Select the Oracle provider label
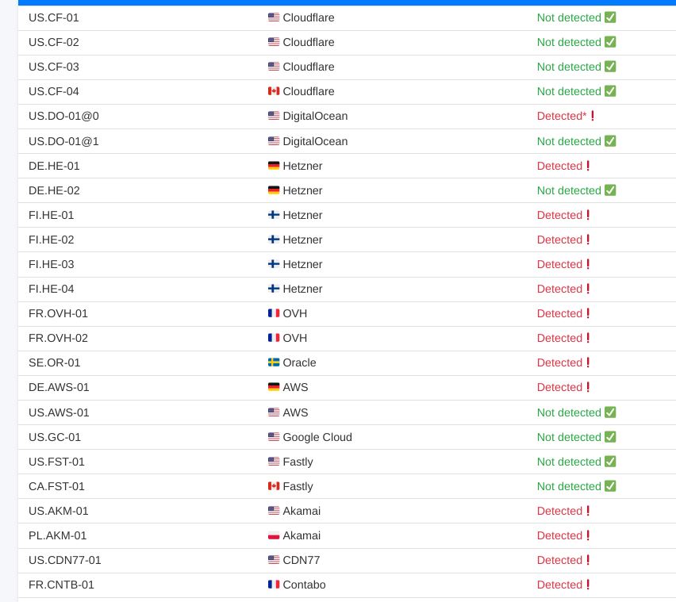 pyautogui.click(x=299, y=362)
